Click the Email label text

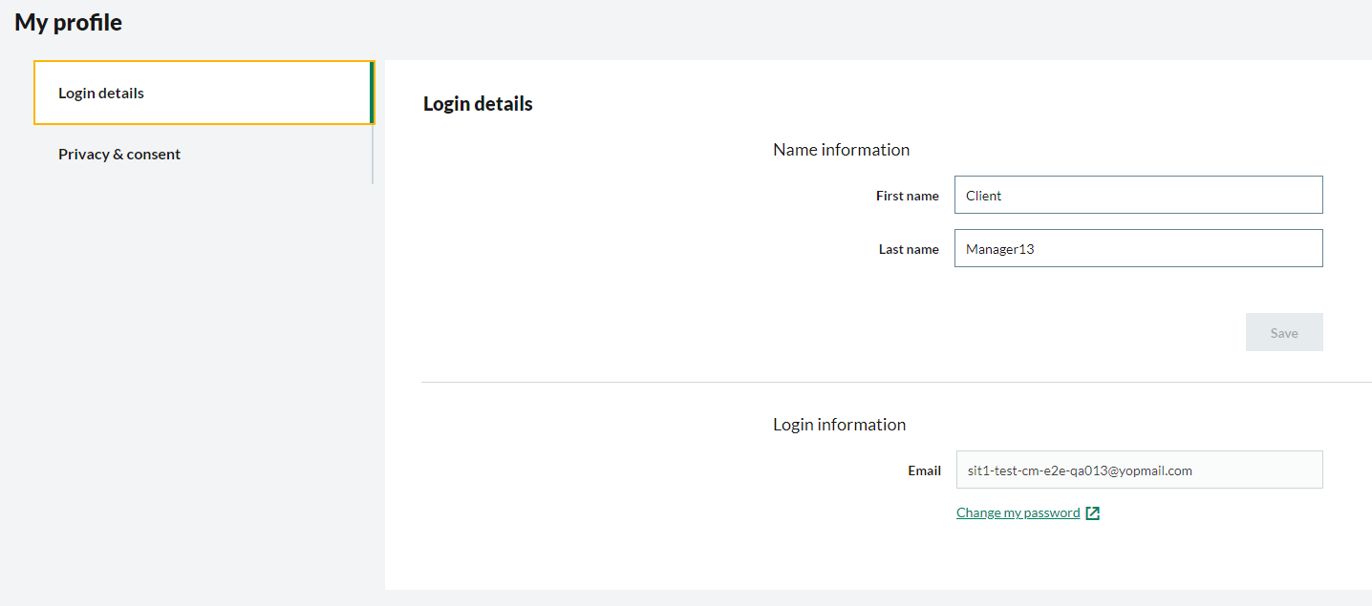click(x=924, y=470)
